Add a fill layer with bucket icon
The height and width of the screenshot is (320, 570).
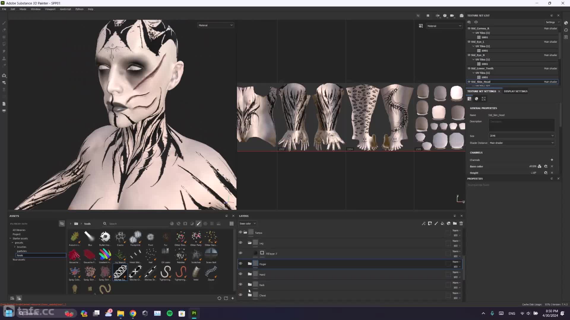click(x=442, y=223)
